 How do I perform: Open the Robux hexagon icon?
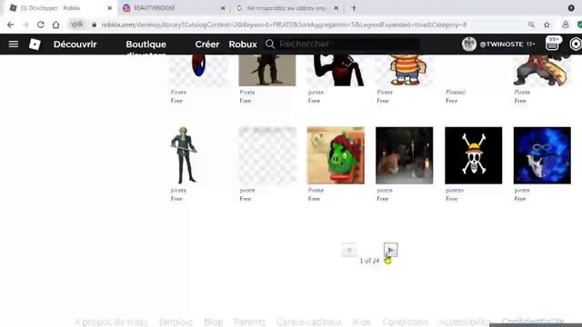pyautogui.click(x=576, y=45)
